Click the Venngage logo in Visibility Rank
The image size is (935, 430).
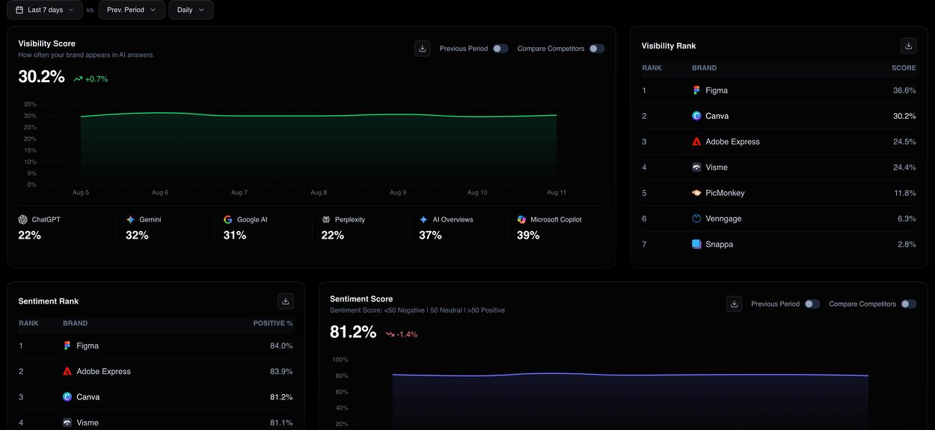(x=696, y=218)
